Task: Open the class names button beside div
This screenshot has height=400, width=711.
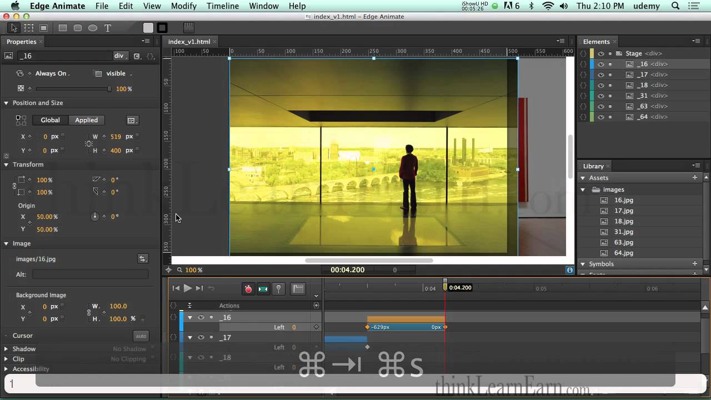Action: tap(137, 56)
